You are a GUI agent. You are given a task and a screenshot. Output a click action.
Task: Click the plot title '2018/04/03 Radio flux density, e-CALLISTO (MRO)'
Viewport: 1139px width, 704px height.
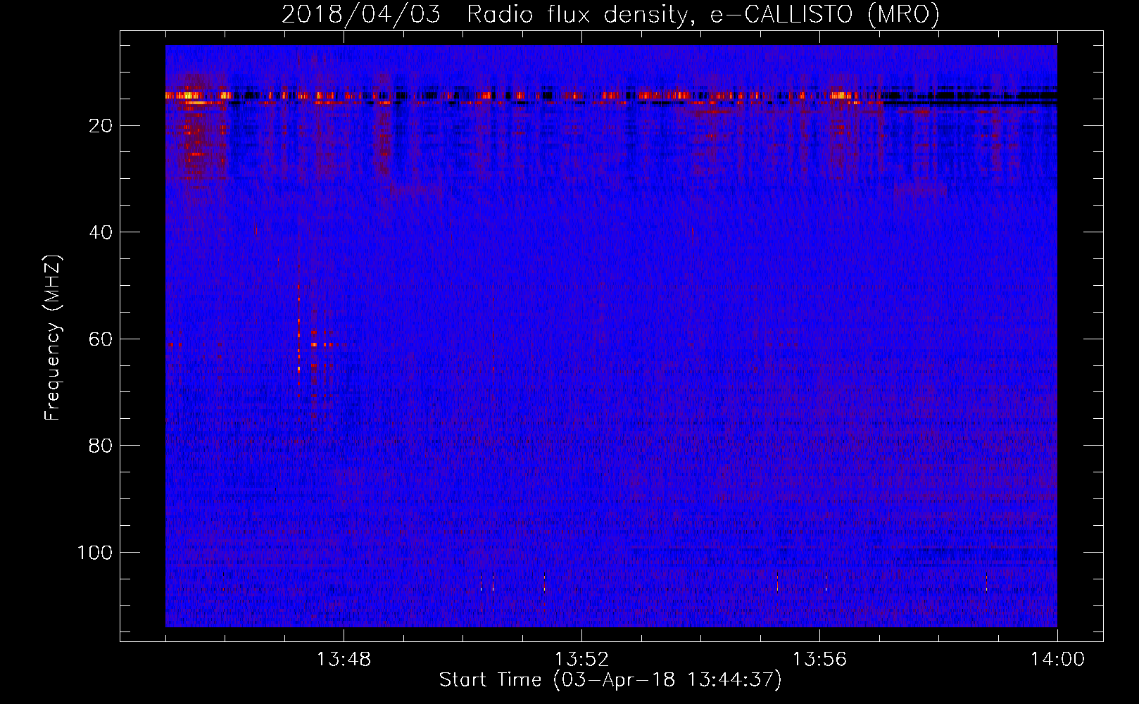point(610,15)
